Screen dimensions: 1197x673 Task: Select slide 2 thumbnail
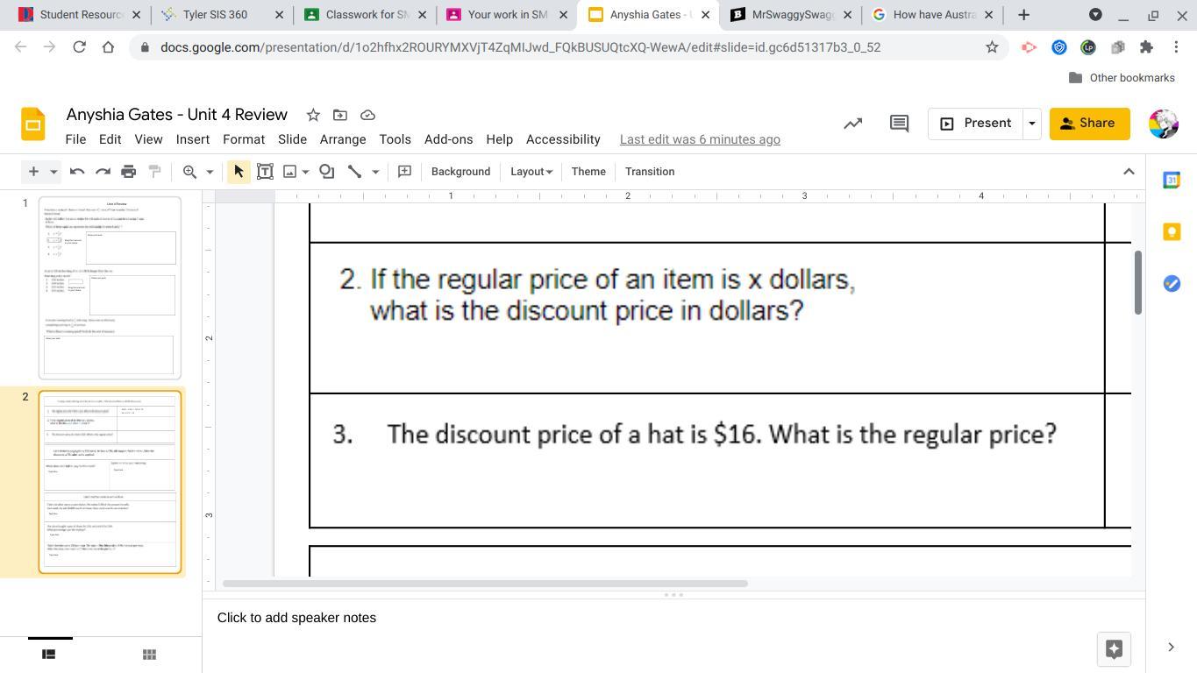click(110, 482)
